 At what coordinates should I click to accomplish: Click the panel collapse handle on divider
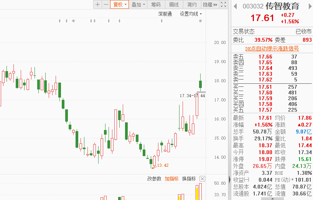click(x=229, y=179)
